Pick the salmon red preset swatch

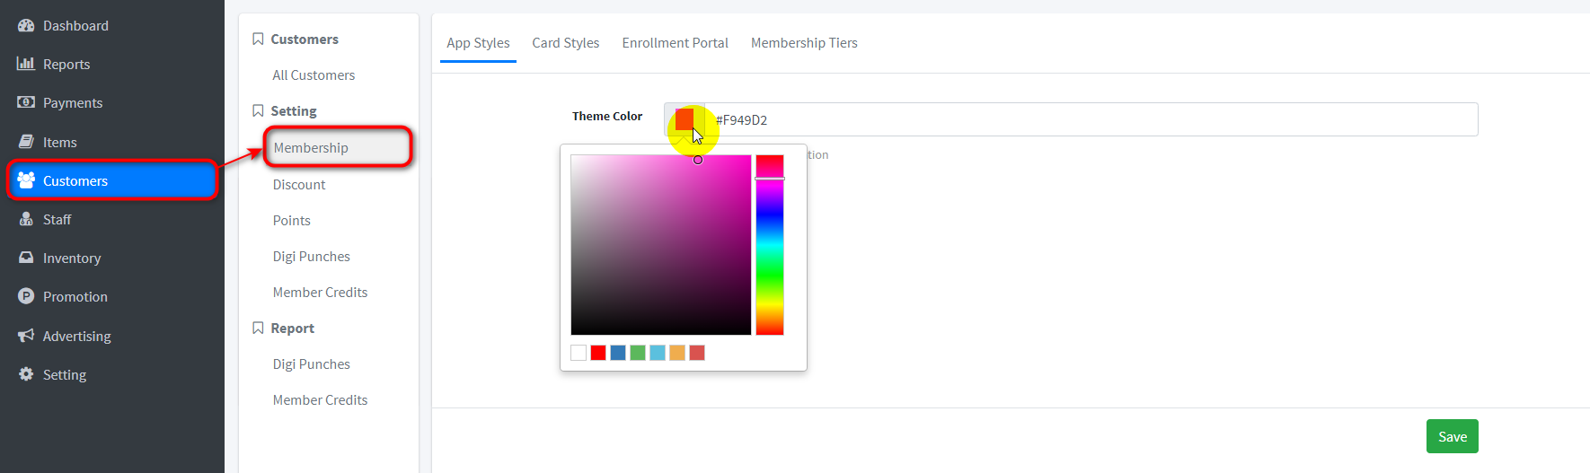[x=697, y=353]
